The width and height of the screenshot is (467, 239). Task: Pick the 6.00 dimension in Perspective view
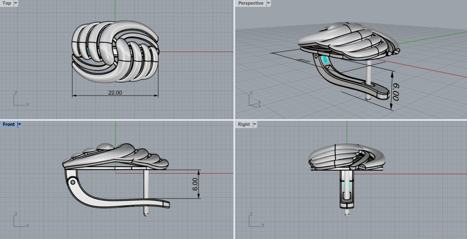(395, 92)
